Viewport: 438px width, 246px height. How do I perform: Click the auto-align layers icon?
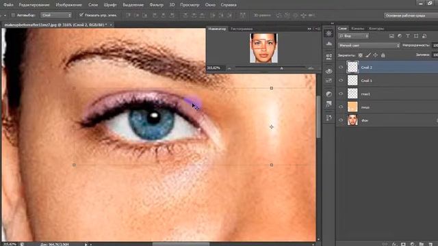(x=242, y=15)
